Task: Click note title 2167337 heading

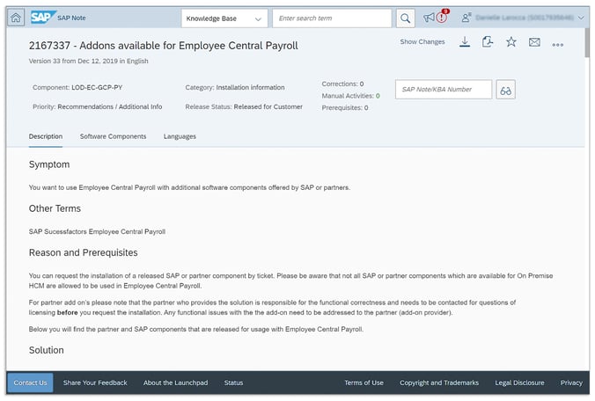Action: click(163, 46)
